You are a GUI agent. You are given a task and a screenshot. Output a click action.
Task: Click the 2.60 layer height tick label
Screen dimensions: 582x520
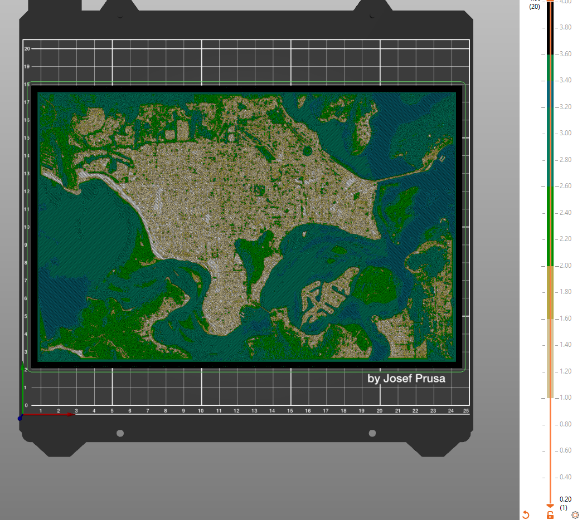[x=565, y=186]
